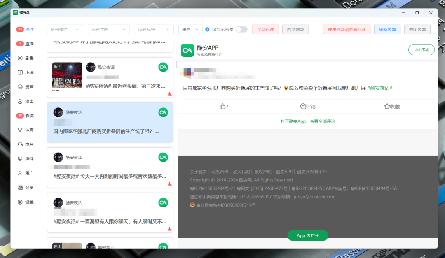Click the 点击下载 button

coord(422,50)
